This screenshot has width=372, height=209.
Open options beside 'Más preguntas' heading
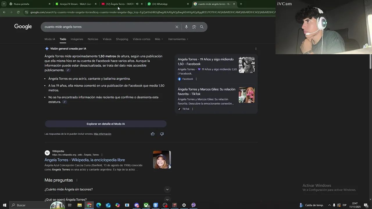click(x=77, y=180)
